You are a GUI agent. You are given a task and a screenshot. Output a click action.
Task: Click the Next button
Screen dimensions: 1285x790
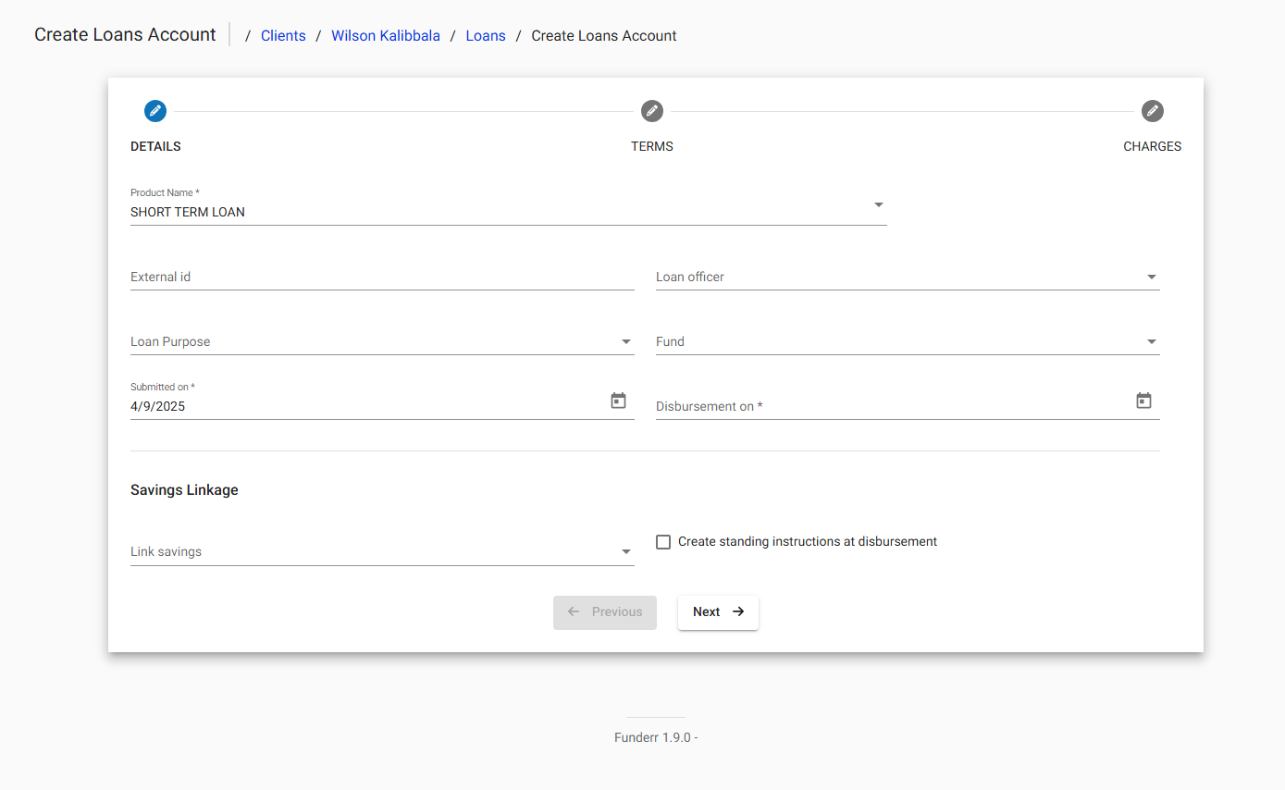point(718,611)
